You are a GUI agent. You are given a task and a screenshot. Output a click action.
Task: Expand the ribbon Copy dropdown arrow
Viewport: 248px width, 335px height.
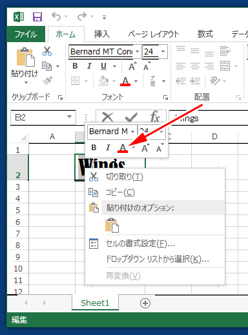point(57,66)
